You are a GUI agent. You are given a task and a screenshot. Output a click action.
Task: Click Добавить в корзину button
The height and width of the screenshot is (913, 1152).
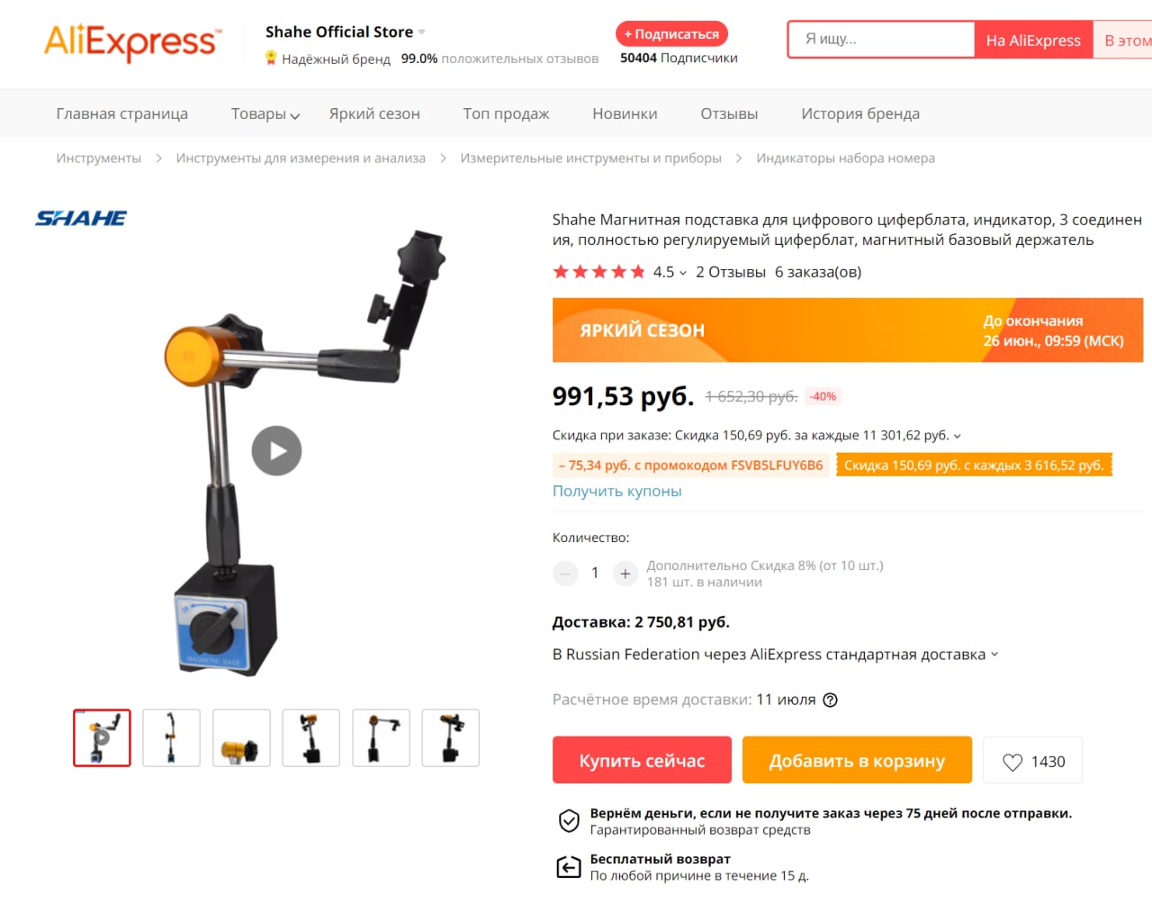tap(857, 760)
